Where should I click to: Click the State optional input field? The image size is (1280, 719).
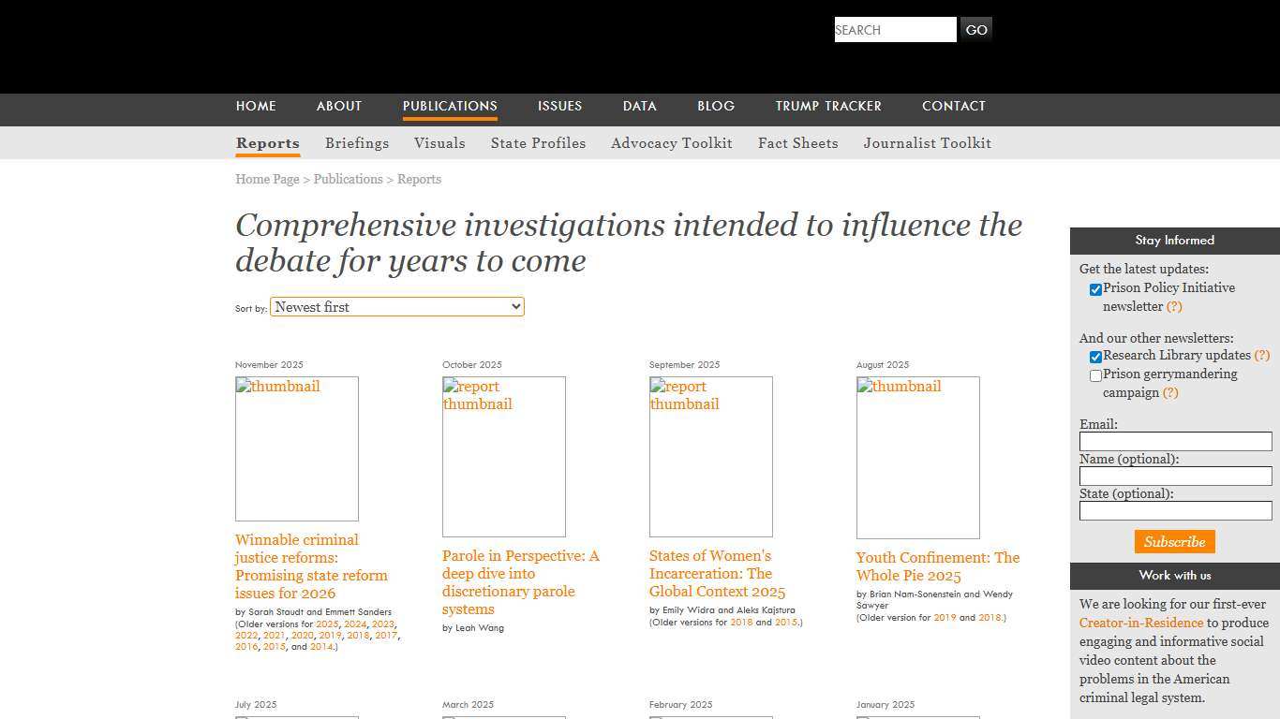(1174, 510)
